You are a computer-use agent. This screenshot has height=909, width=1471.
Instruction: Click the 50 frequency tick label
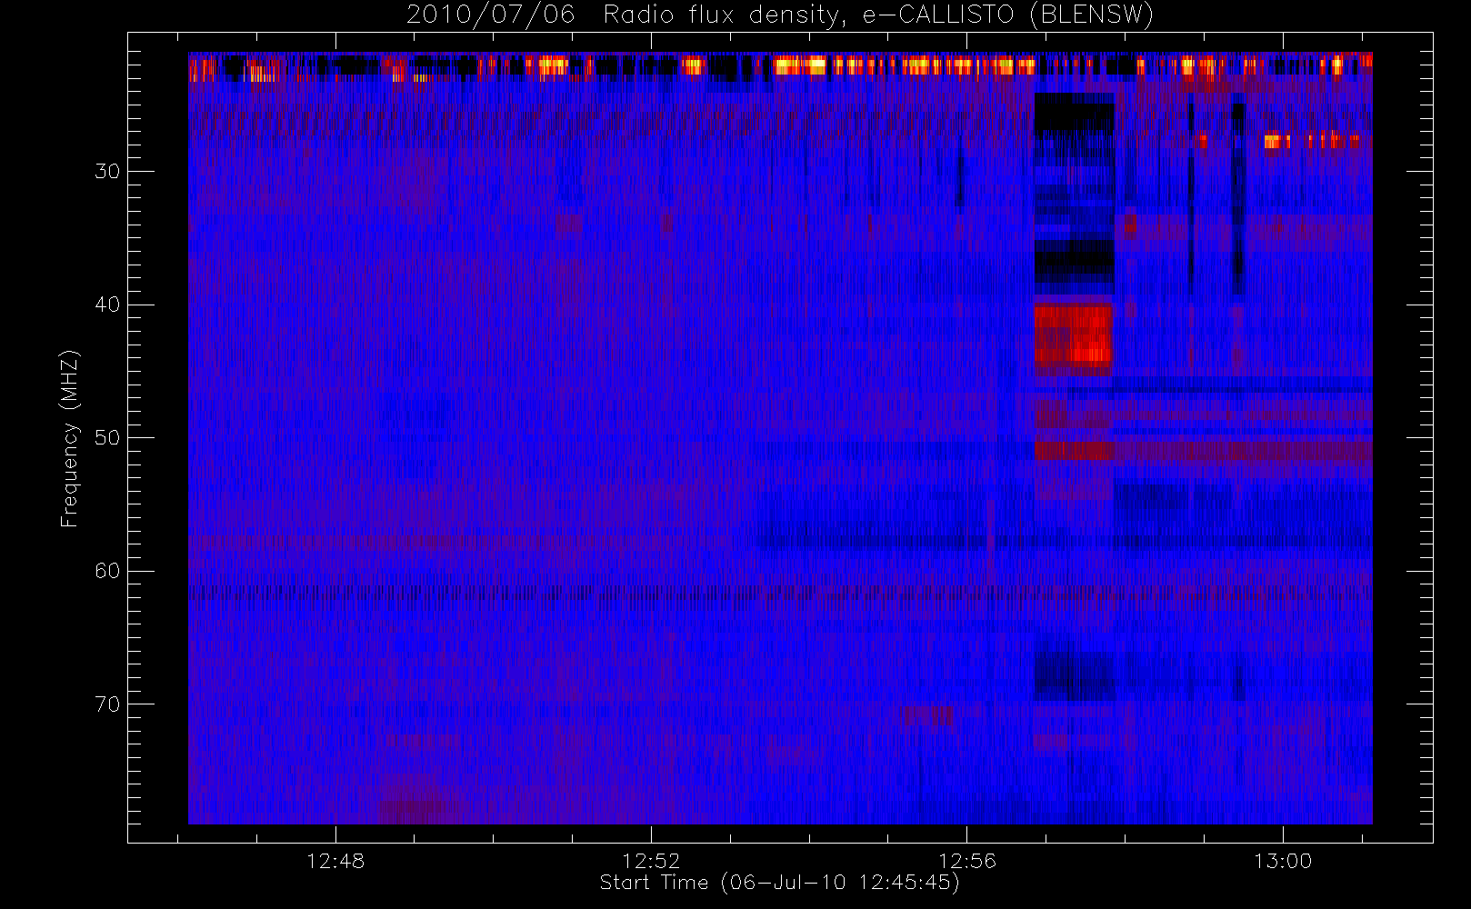point(107,437)
